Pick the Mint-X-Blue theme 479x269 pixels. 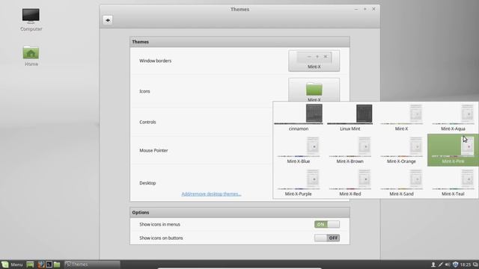(x=299, y=150)
